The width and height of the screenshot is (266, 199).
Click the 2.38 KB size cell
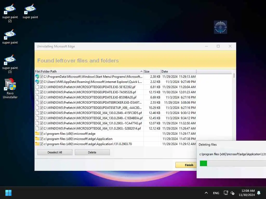[155, 77]
